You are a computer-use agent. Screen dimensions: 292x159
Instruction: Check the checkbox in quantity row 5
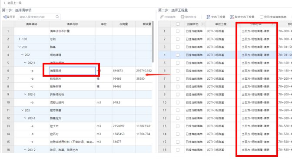[x=178, y=63]
